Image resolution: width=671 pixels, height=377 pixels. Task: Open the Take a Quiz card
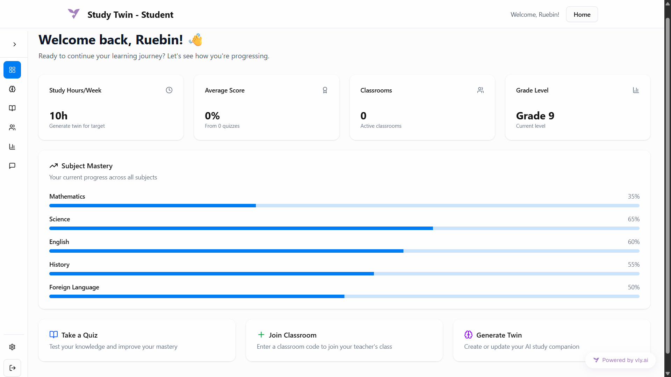click(137, 340)
